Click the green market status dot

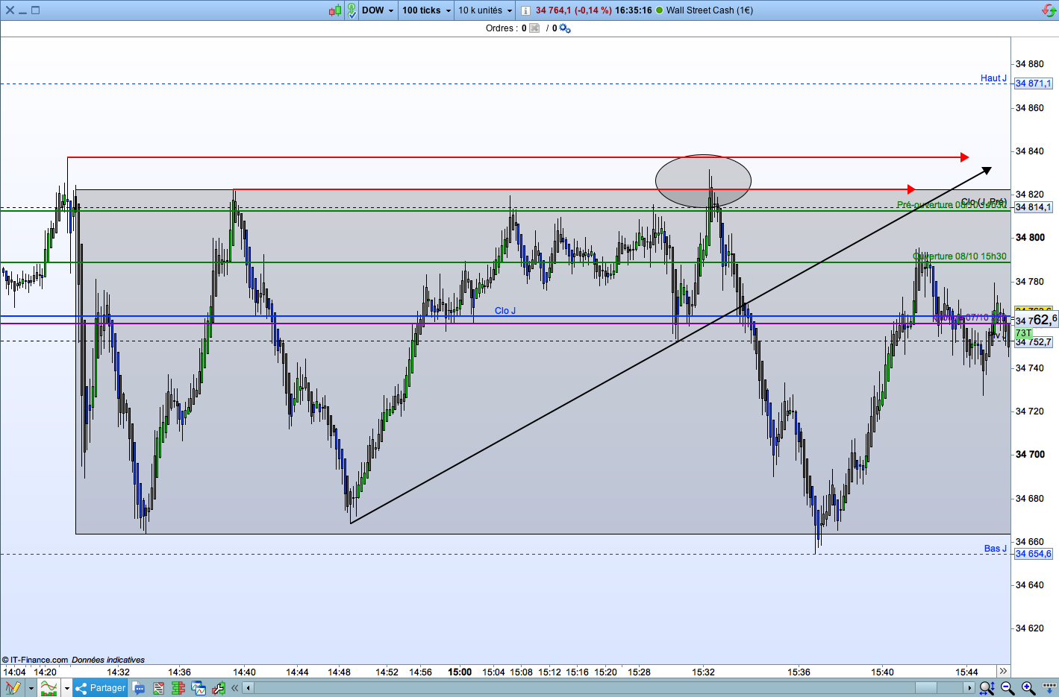tap(660, 10)
